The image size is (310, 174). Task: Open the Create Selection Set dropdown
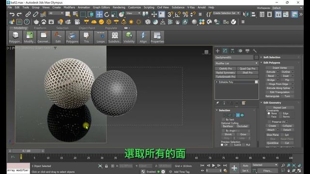[226, 13]
